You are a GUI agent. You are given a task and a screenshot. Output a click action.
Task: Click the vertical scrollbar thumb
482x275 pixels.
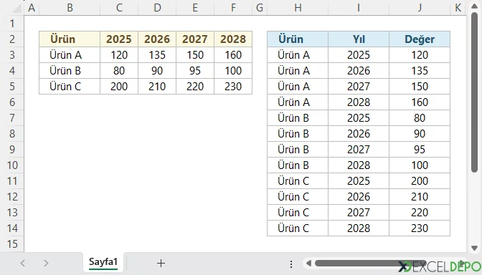point(474,92)
